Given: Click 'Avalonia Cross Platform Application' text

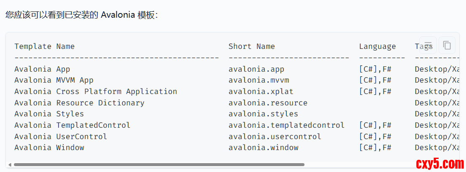Looking at the screenshot, I should [x=96, y=91].
